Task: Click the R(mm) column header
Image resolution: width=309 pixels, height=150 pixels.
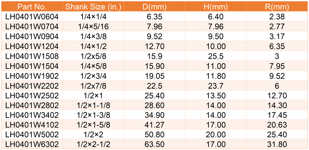Action: (277, 7)
